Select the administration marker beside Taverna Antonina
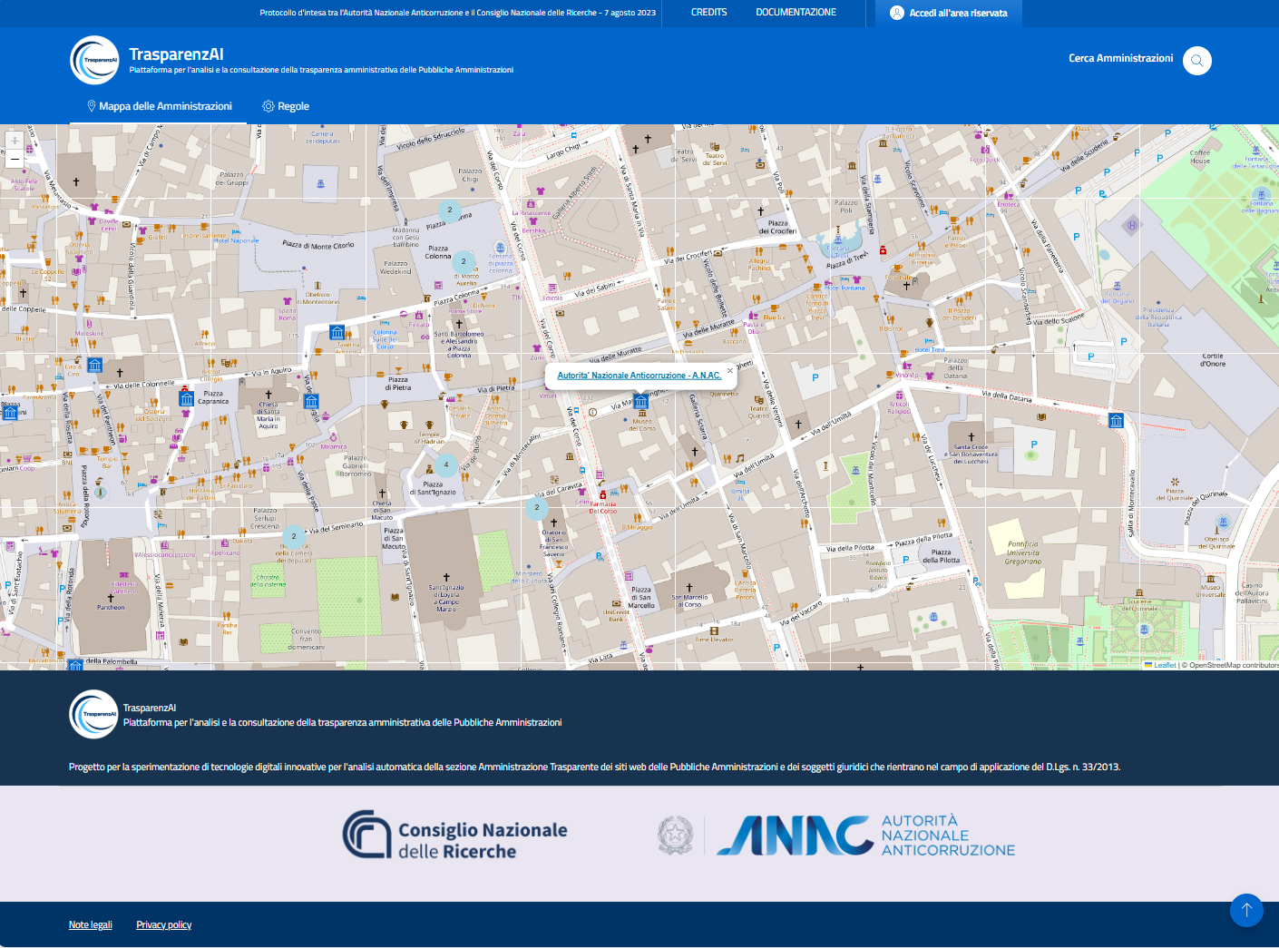Image resolution: width=1279 pixels, height=948 pixels. click(337, 332)
